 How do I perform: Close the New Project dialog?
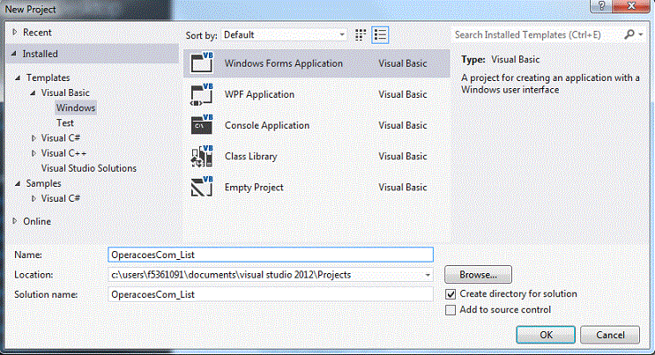[x=631, y=6]
